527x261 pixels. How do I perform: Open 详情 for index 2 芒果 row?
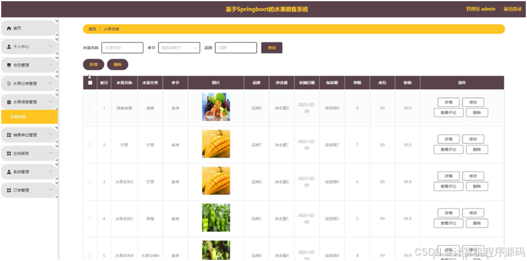point(448,139)
